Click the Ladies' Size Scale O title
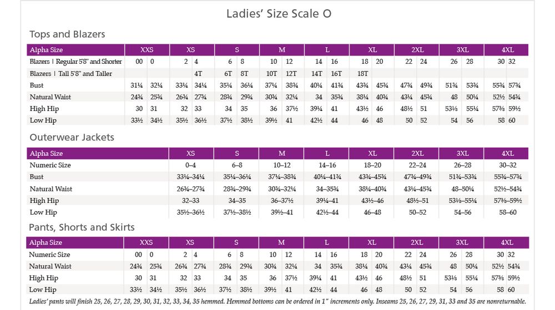Viewport: 555px width, 310px height. [279, 13]
